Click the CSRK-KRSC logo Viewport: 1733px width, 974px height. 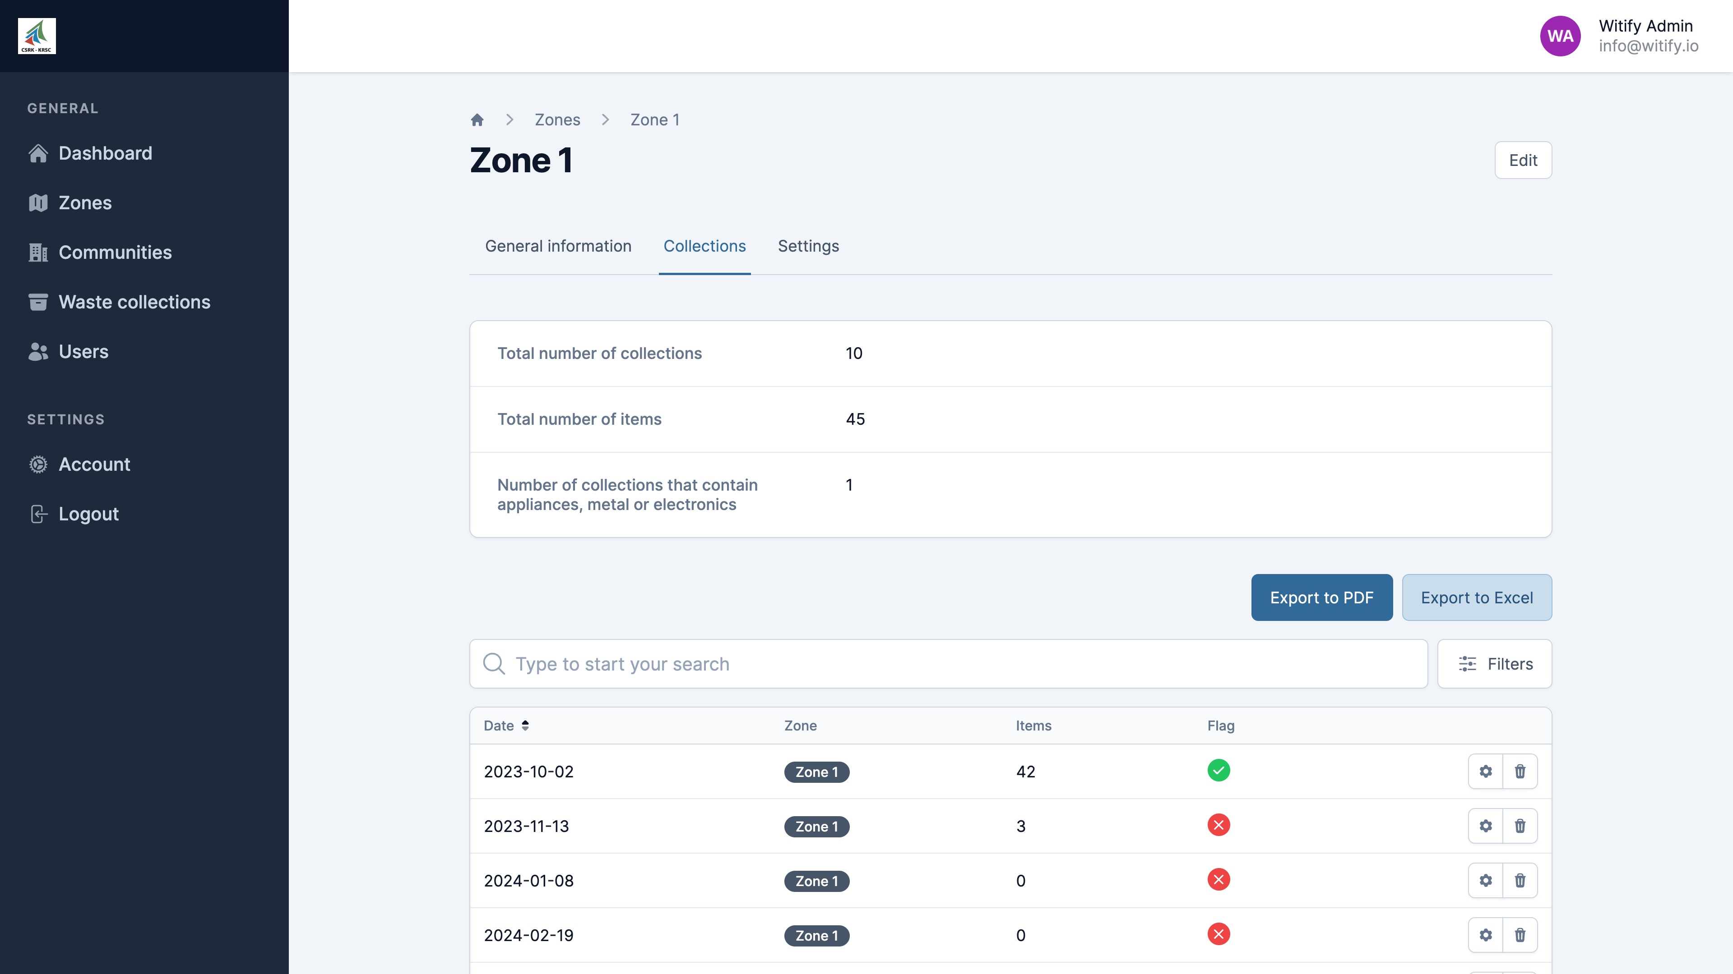[x=37, y=35]
